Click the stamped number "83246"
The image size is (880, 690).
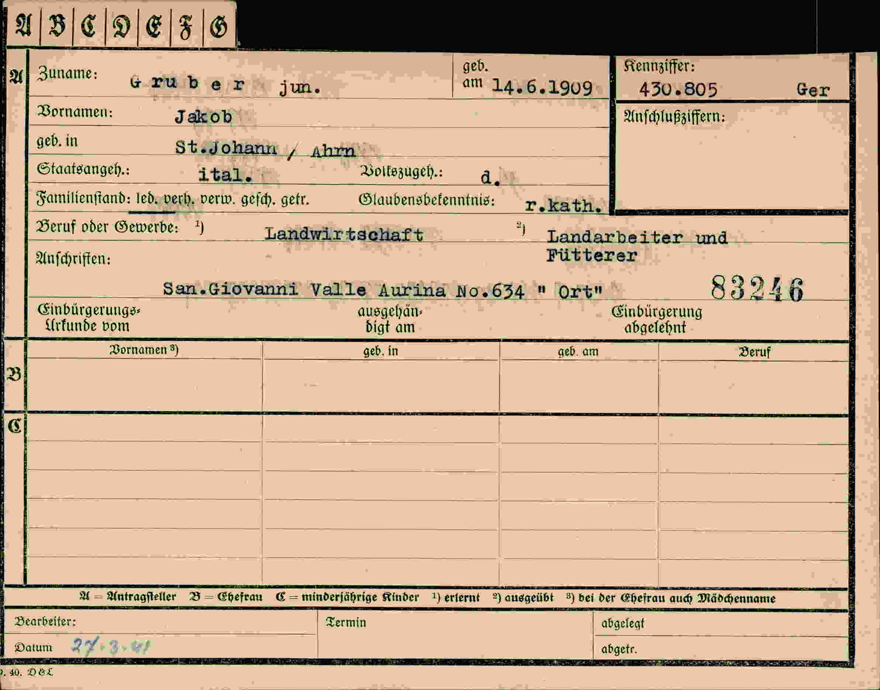(x=757, y=289)
